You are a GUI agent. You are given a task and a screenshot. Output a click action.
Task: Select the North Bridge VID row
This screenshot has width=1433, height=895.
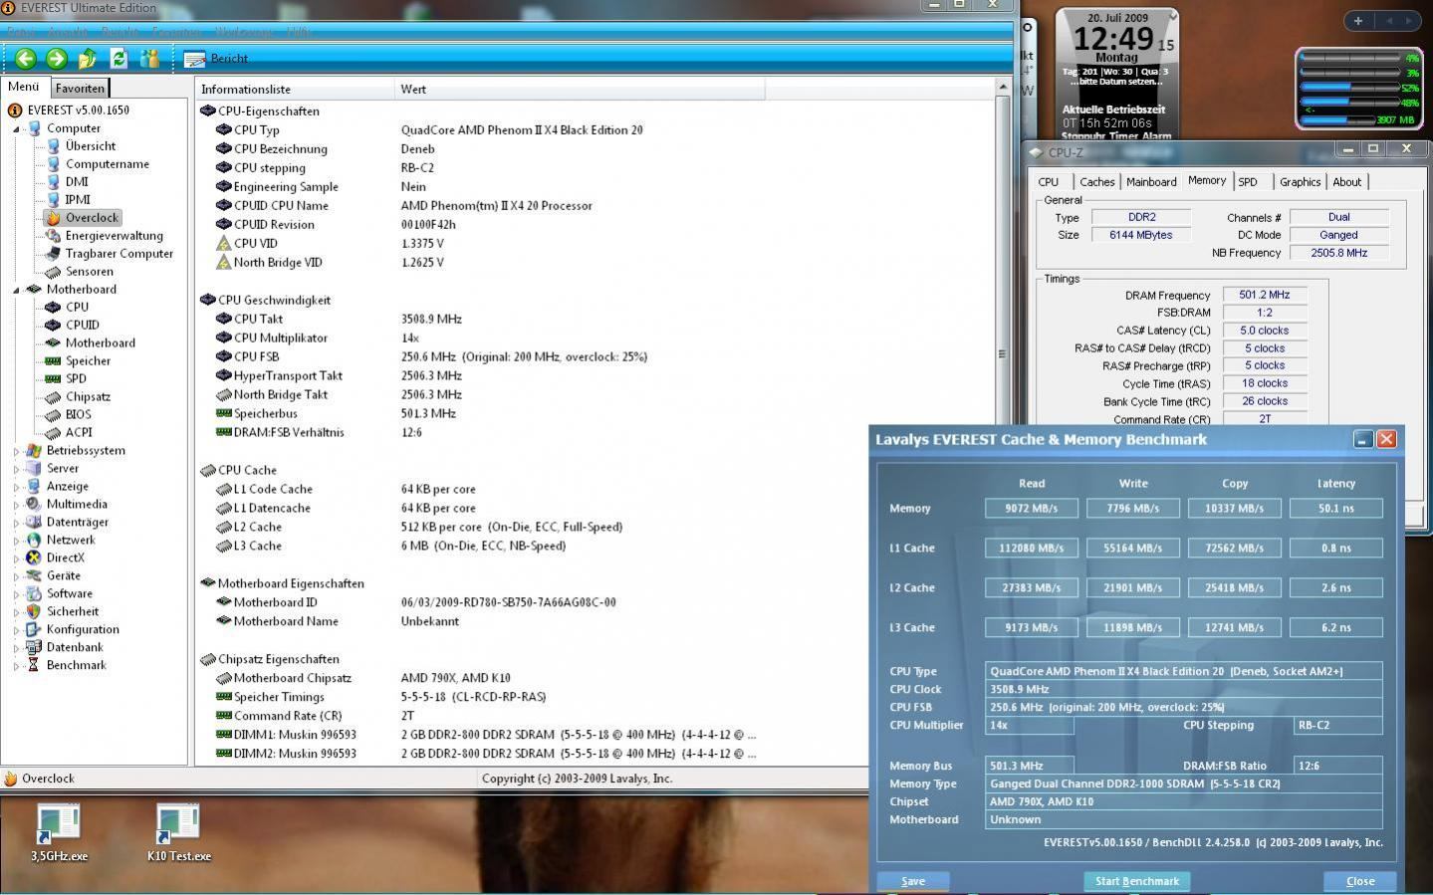coord(595,263)
